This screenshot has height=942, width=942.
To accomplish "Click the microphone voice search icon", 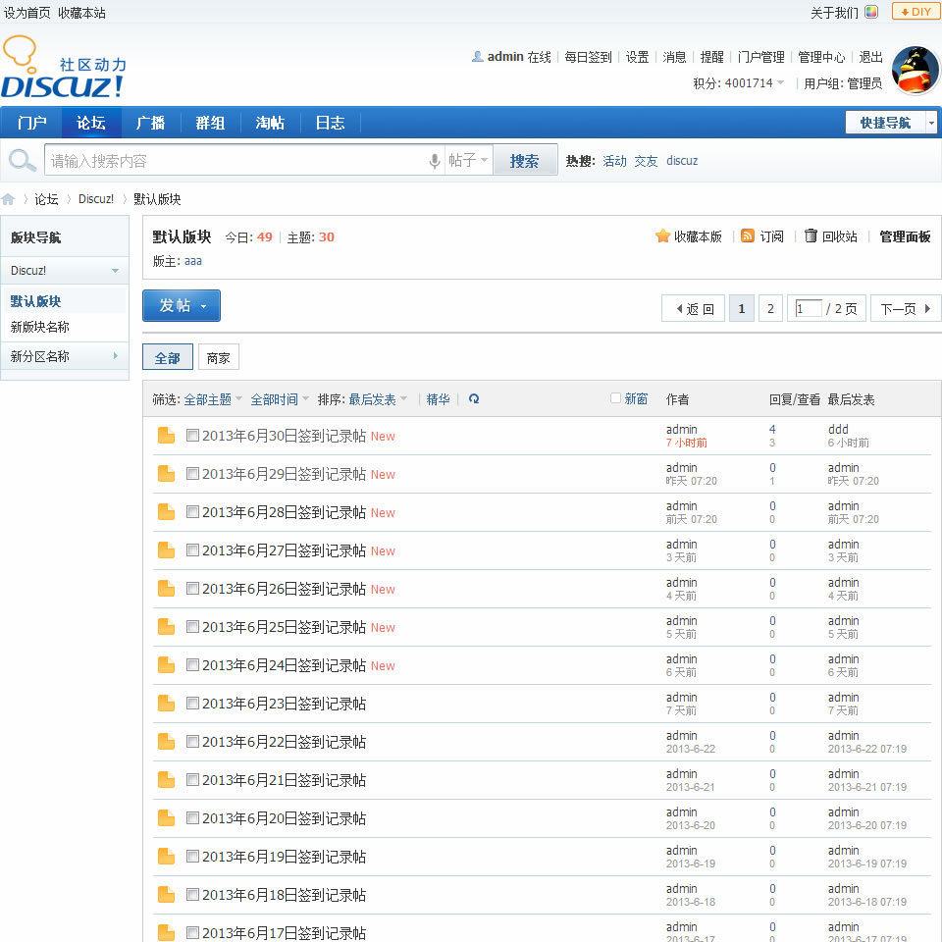I will click(x=435, y=161).
